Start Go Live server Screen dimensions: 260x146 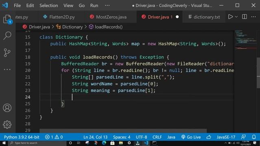click(191, 137)
